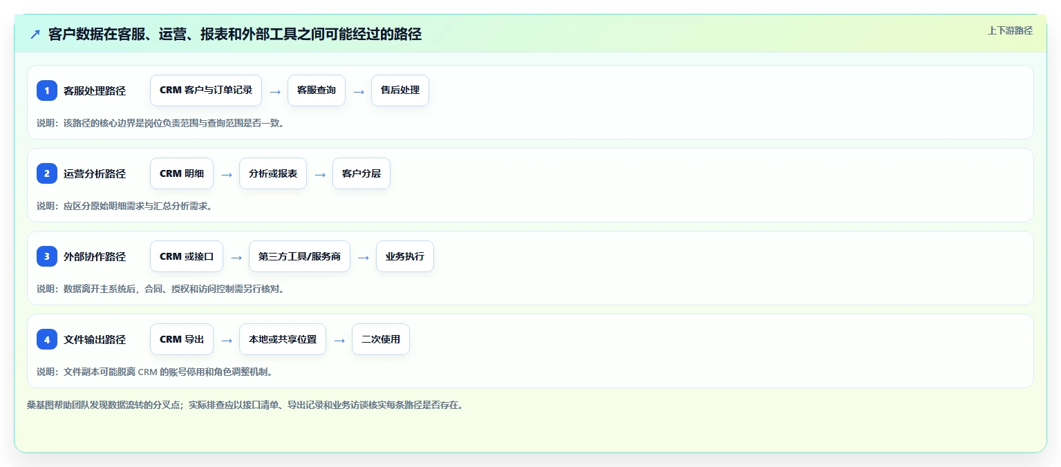
Task: Click the 上下游路径 tag in the header
Action: [1010, 30]
